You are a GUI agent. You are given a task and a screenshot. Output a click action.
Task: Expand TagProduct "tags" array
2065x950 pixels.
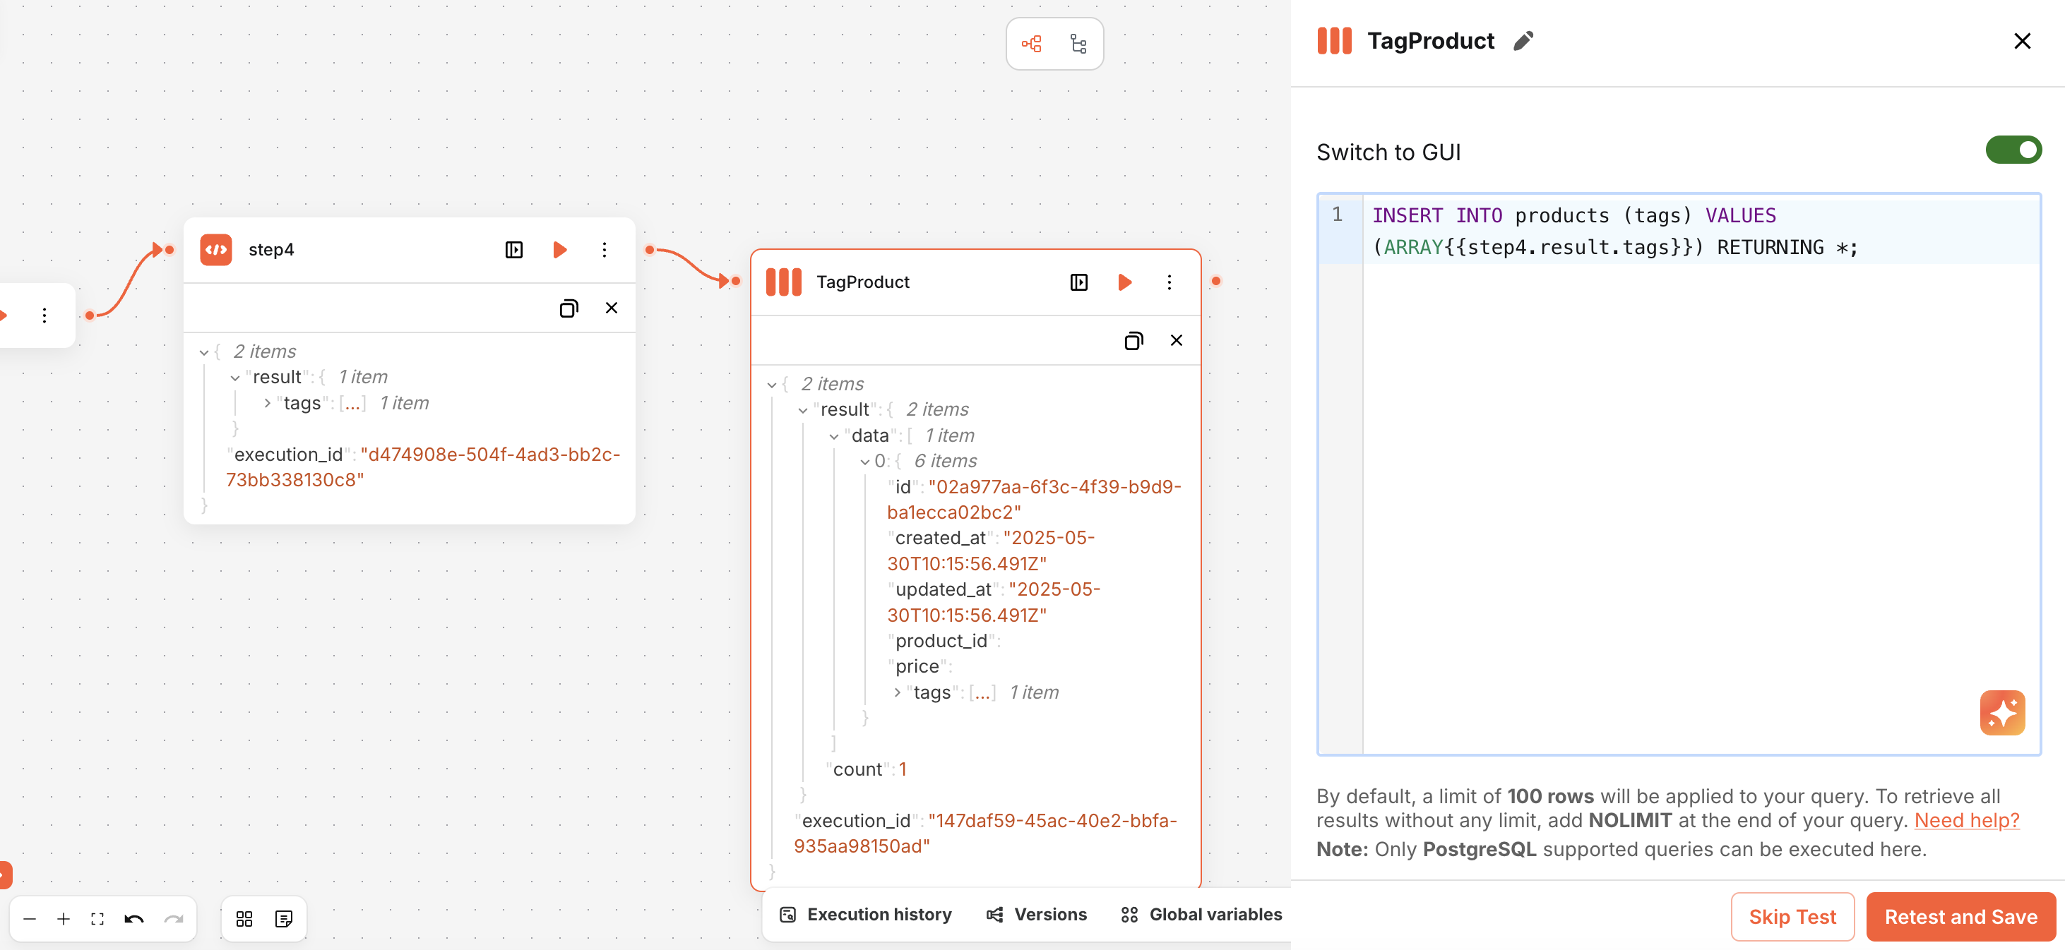point(897,693)
